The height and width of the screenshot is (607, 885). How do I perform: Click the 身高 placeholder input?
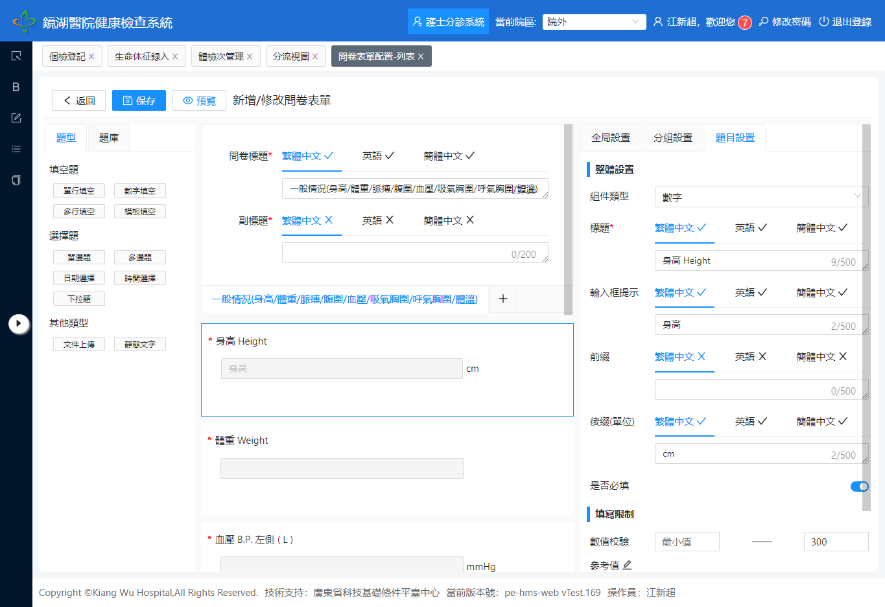tap(342, 369)
